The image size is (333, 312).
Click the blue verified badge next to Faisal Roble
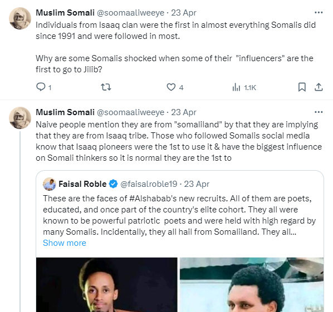(113, 184)
